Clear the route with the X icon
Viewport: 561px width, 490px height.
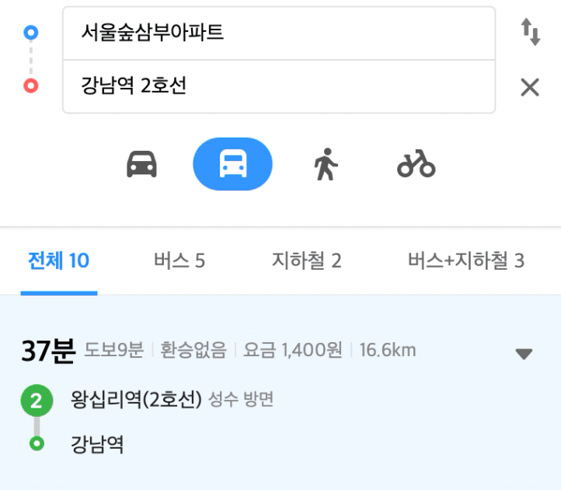[x=530, y=87]
